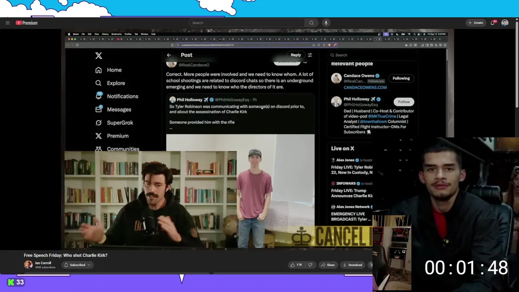Follow Phil Holloway
The image size is (519, 292).
click(404, 102)
